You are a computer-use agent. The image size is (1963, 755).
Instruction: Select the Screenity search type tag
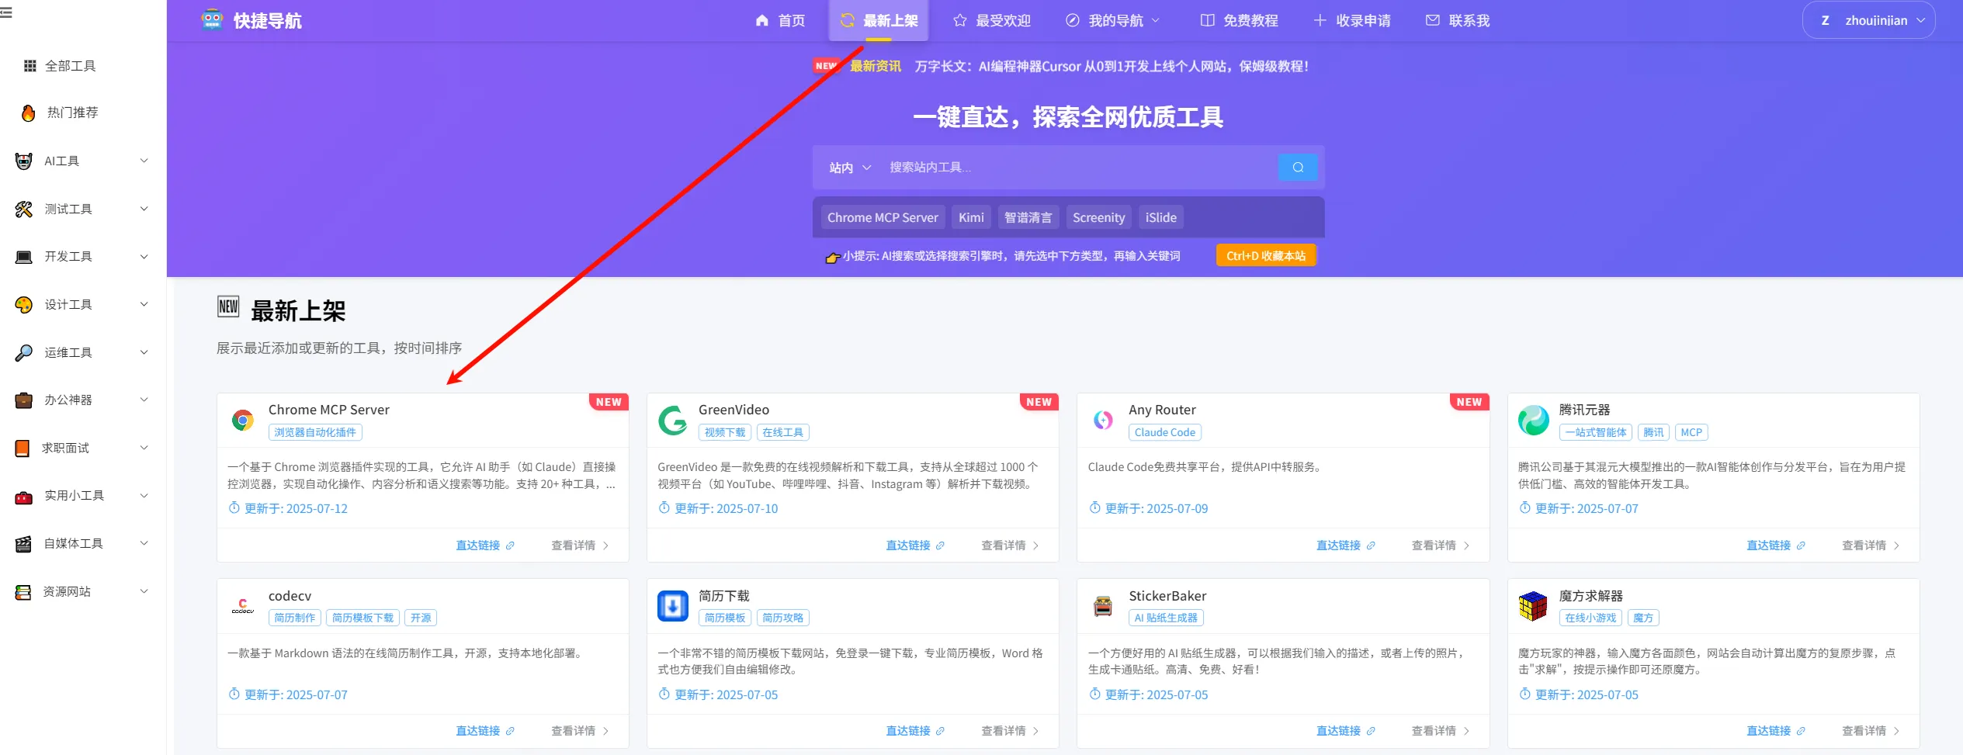click(1098, 217)
